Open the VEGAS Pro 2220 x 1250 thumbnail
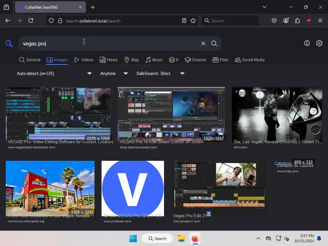This screenshot has width=328, height=246. (58, 114)
